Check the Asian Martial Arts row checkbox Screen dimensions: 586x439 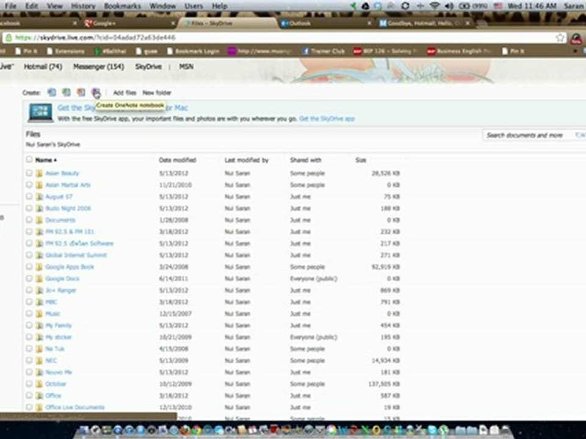point(29,185)
